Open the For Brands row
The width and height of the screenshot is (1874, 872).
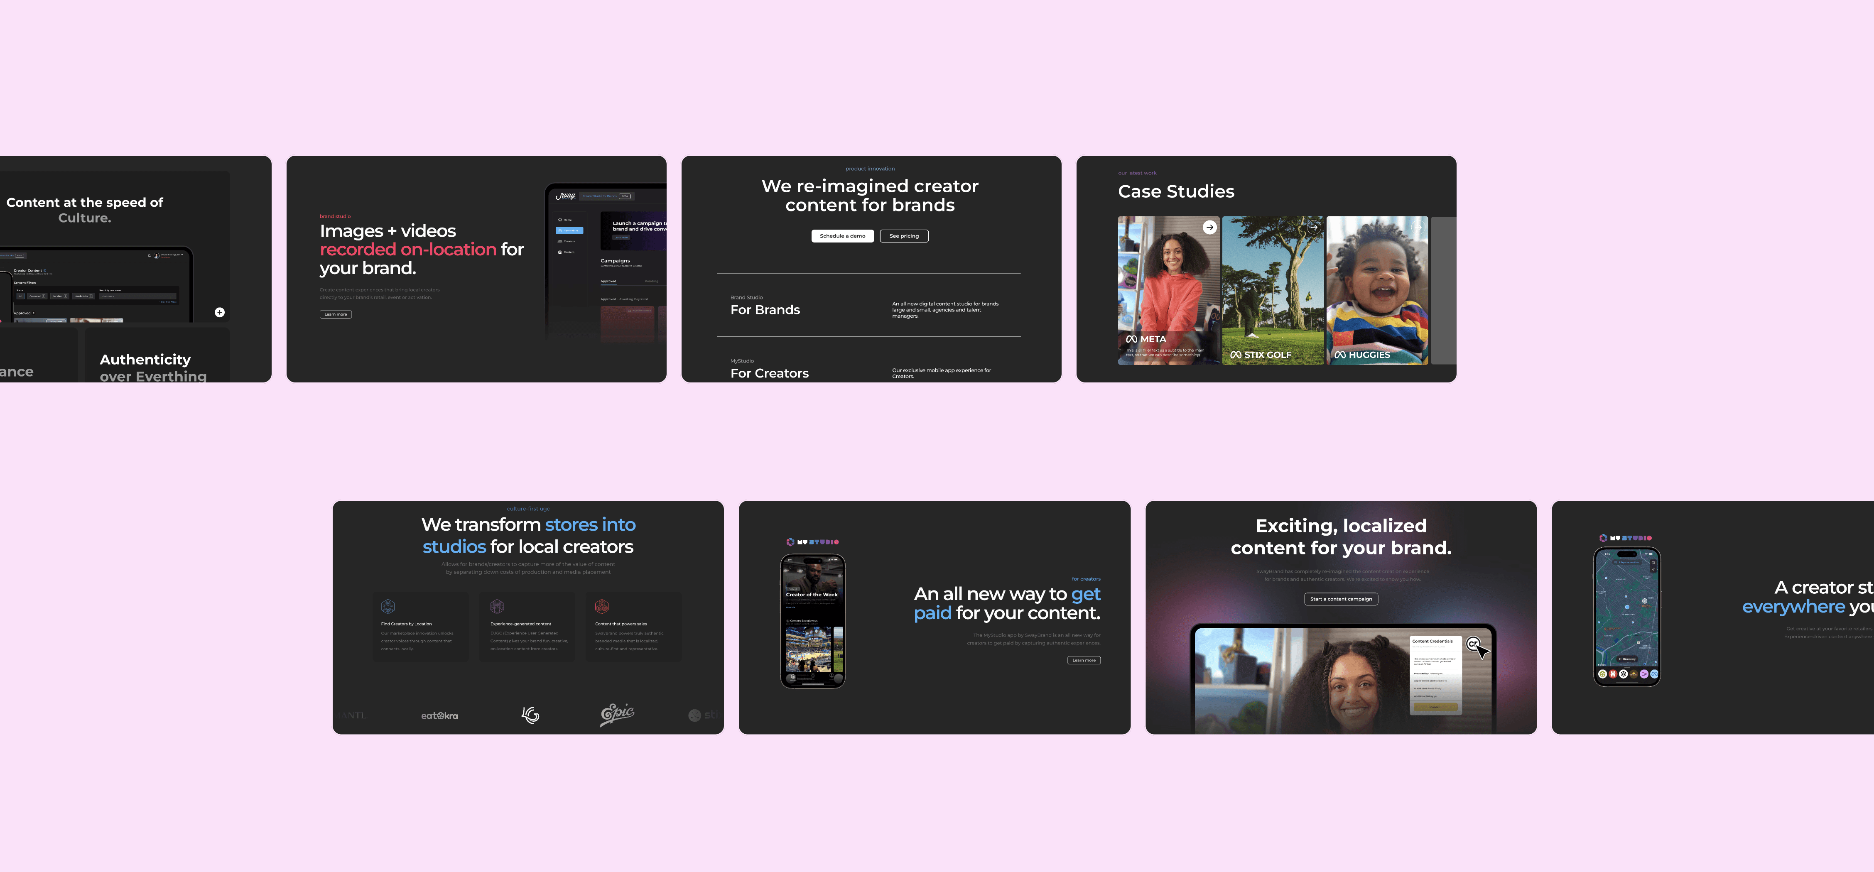[765, 310]
